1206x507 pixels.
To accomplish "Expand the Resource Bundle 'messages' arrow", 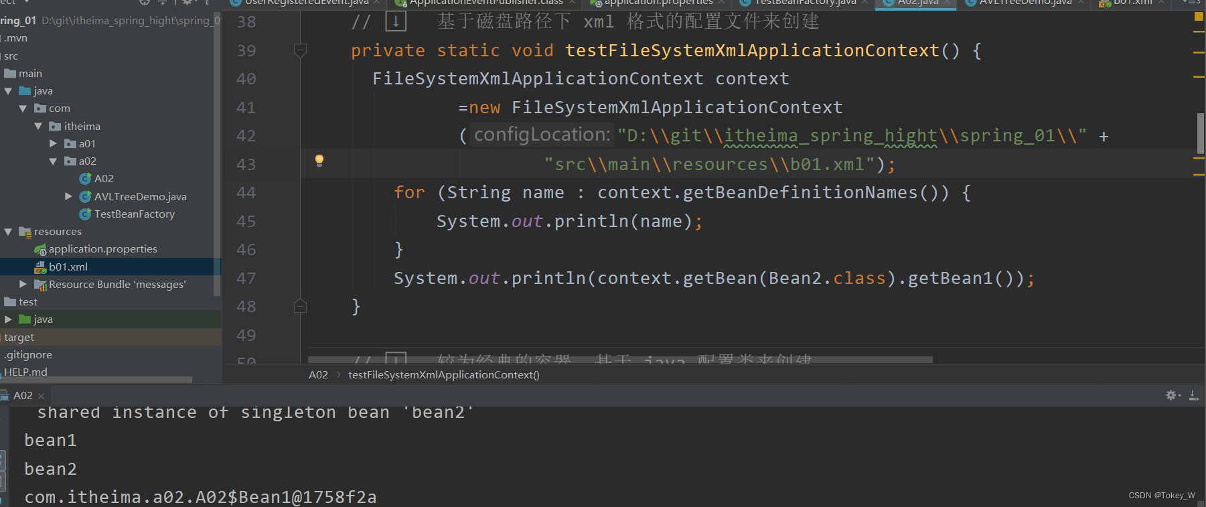I will [x=23, y=284].
